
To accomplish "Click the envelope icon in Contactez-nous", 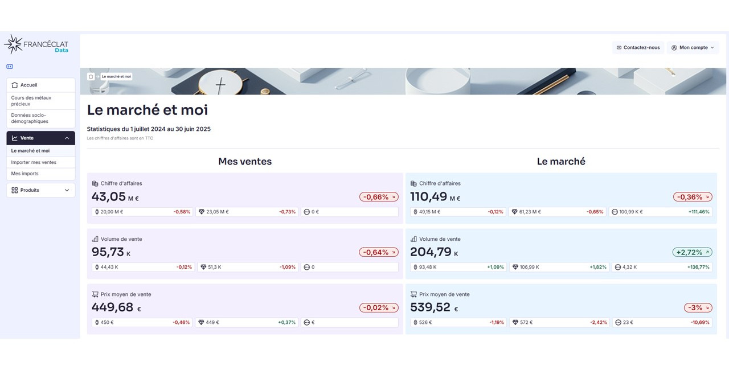I will [x=619, y=48].
